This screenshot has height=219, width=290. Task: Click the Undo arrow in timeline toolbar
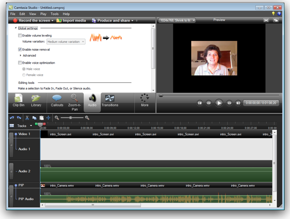tap(12, 118)
